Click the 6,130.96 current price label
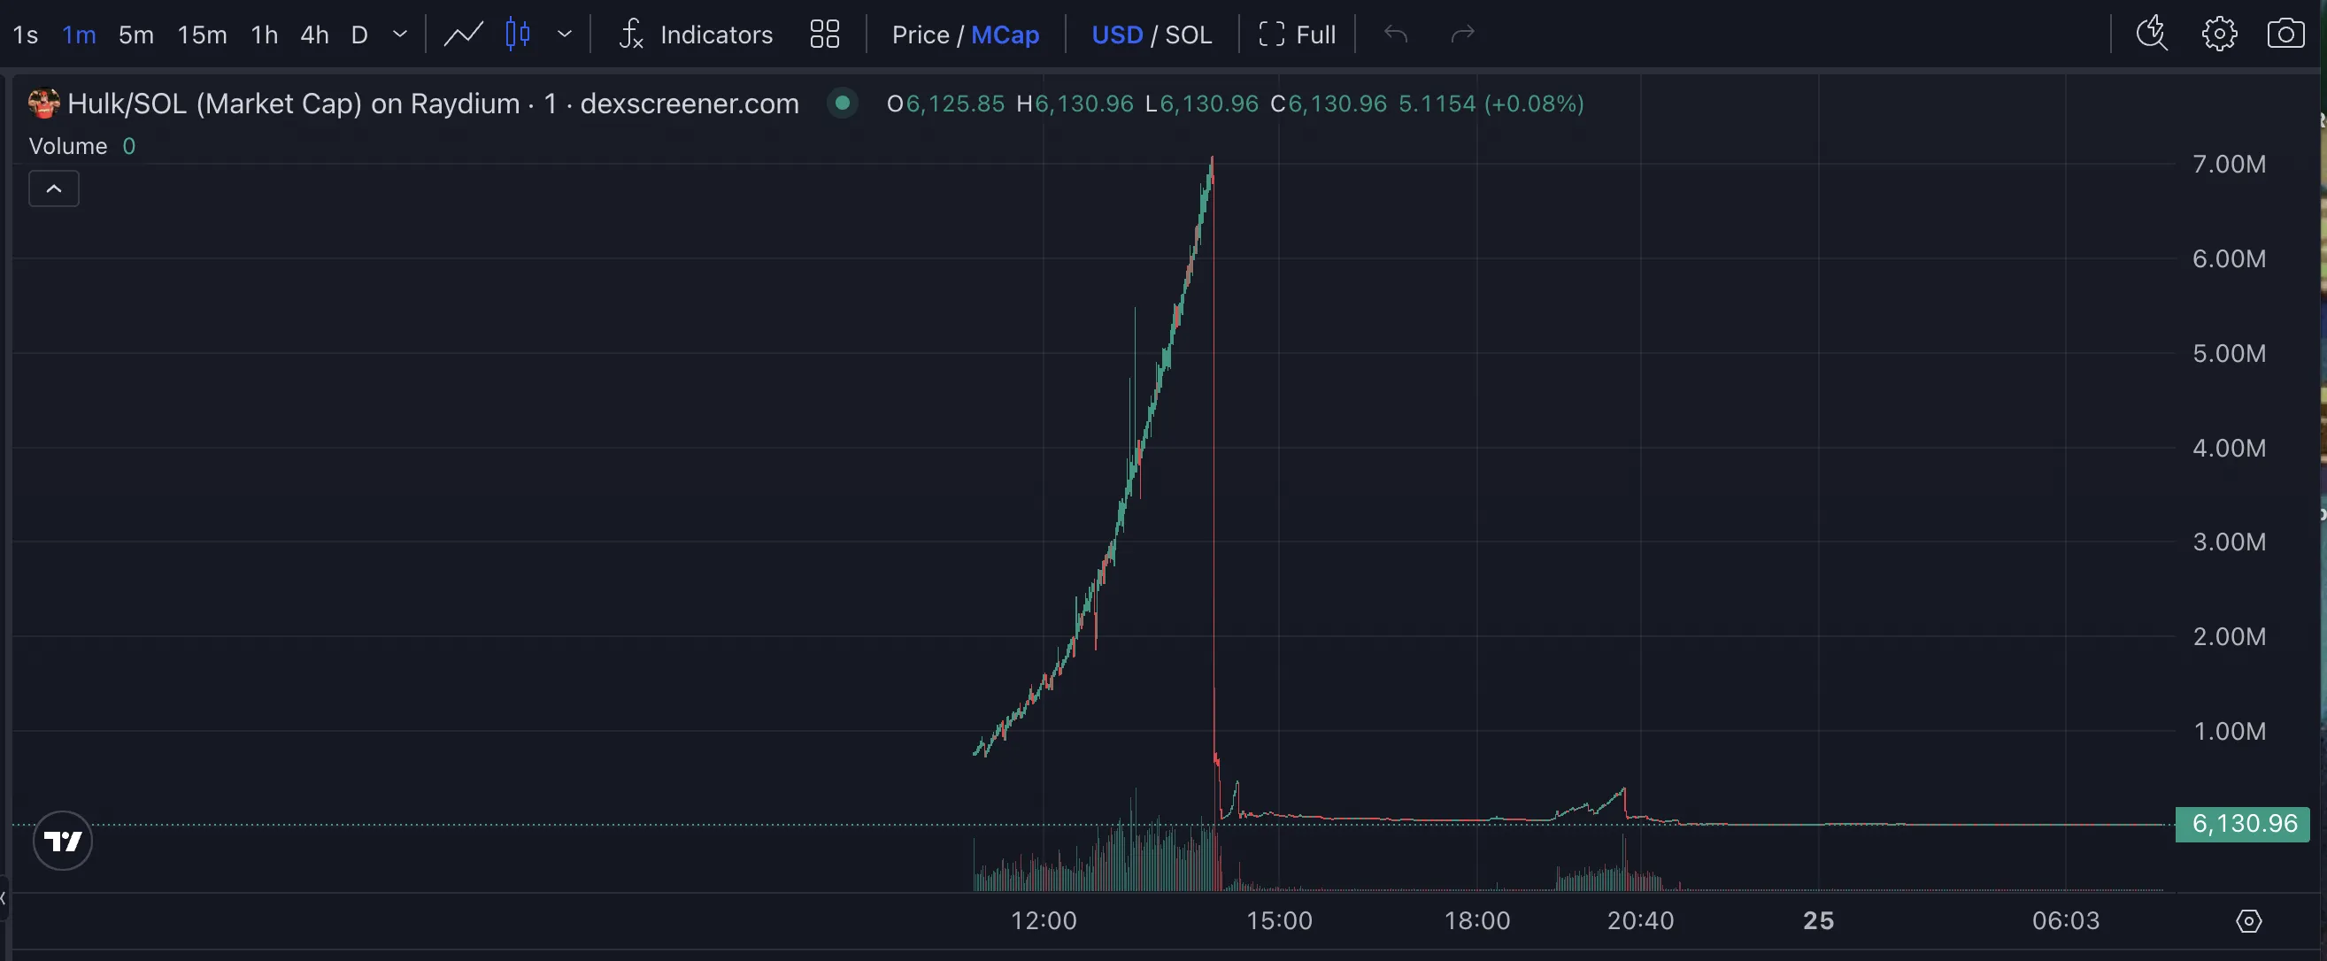Screen dimensions: 2327x961 [2242, 824]
